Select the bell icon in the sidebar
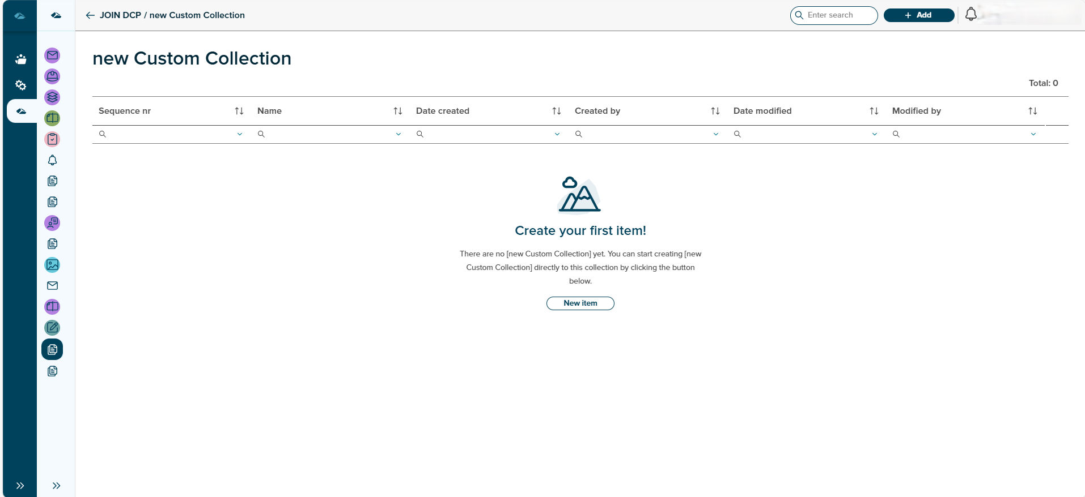 pyautogui.click(x=52, y=160)
